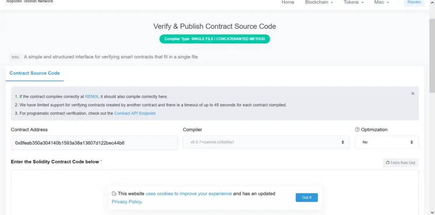Open the REMIX link
The height and width of the screenshot is (215, 435).
[91, 97]
